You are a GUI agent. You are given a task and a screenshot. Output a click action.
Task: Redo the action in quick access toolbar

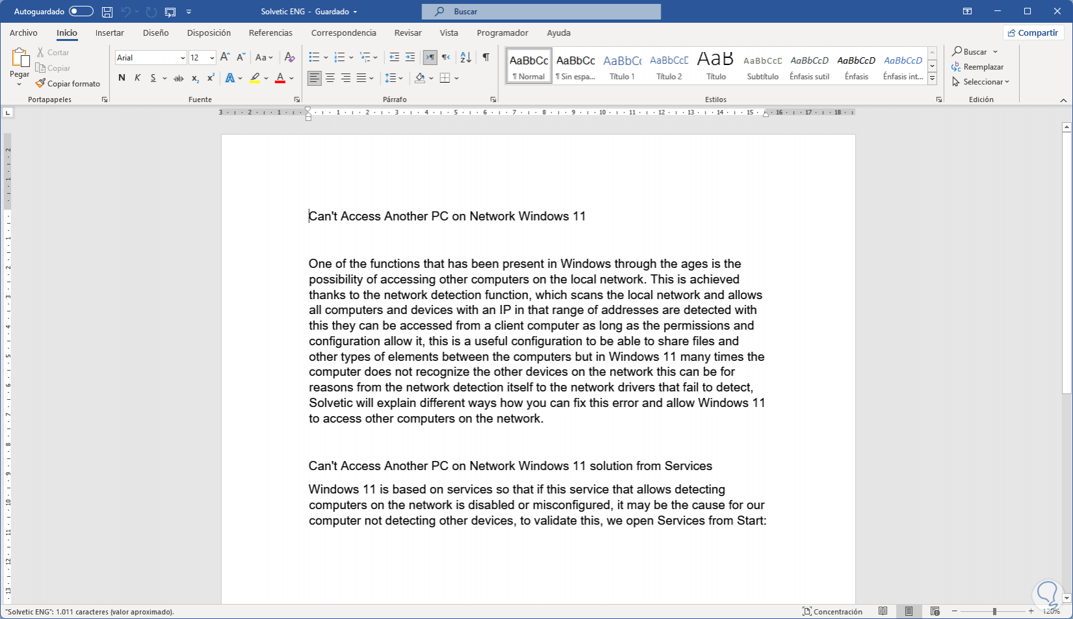(x=151, y=12)
